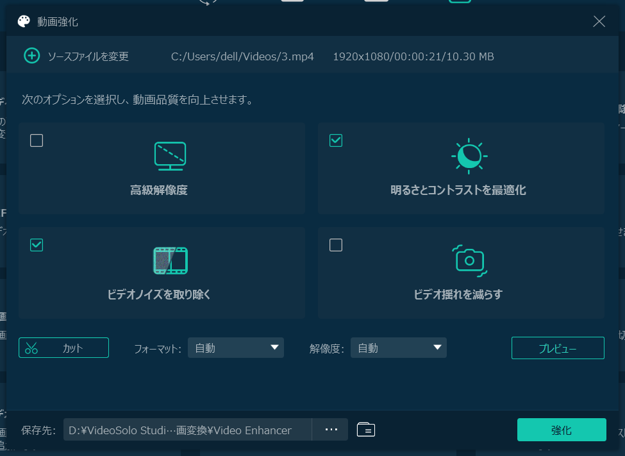Click the palette icon in the title bar
625x456 pixels.
[x=24, y=21]
